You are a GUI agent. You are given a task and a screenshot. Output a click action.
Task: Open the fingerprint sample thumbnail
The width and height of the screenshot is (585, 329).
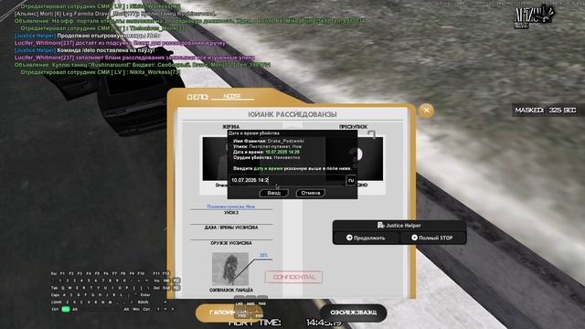(x=230, y=269)
